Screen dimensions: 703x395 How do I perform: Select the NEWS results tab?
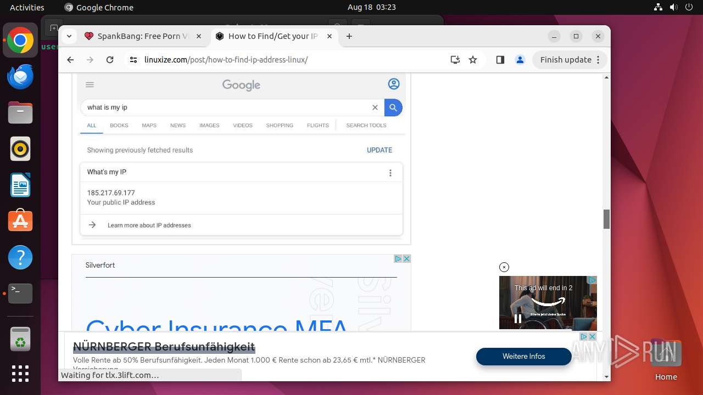pos(178,126)
